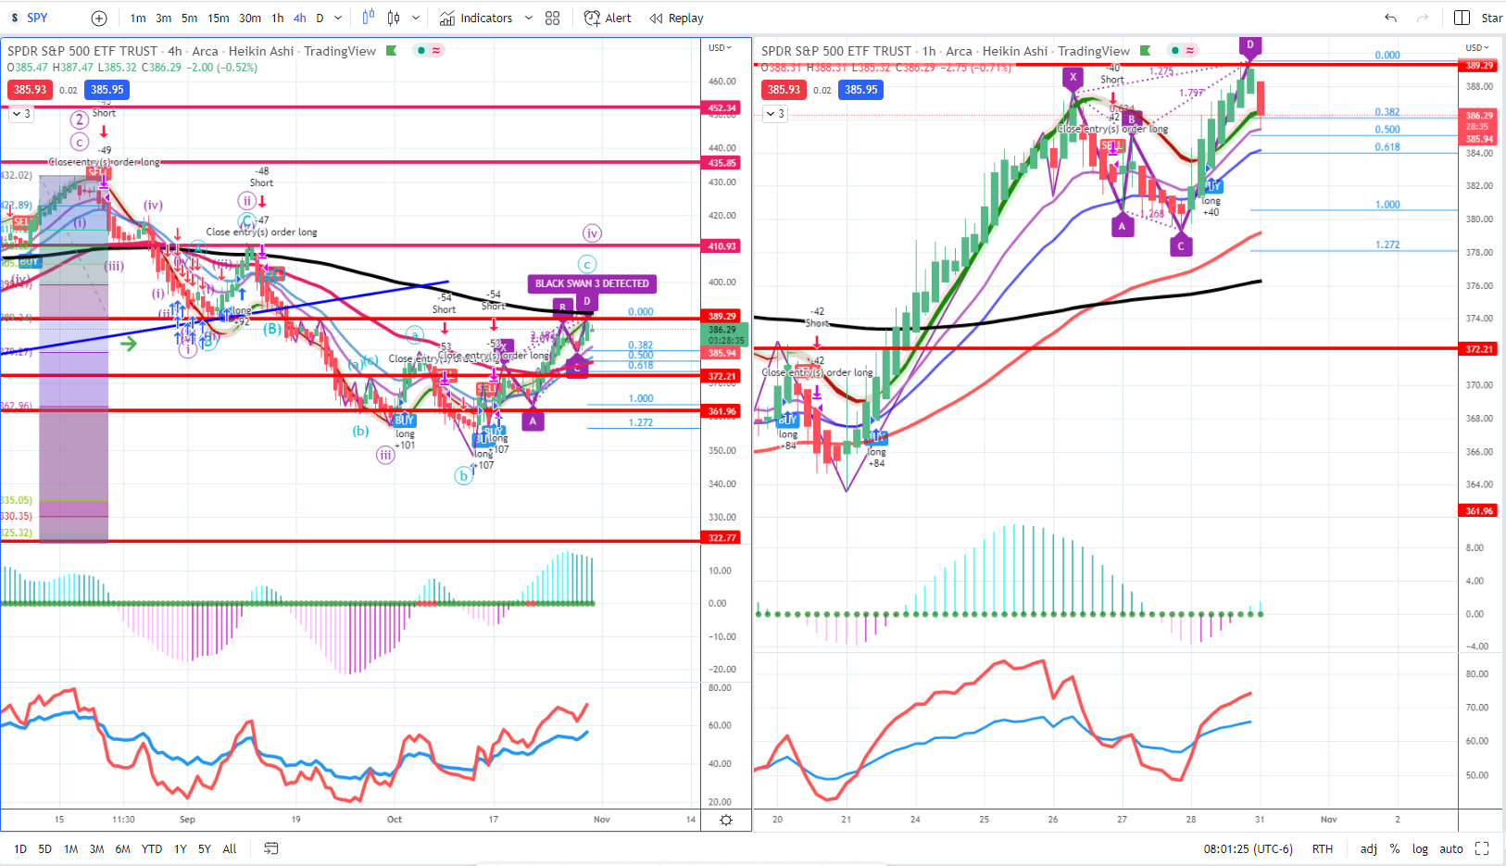Select the 5Y date range
The image size is (1506, 866).
tap(205, 848)
